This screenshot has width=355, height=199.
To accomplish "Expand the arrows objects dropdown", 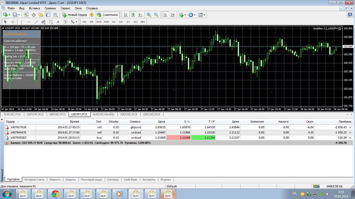I will [x=77, y=22].
